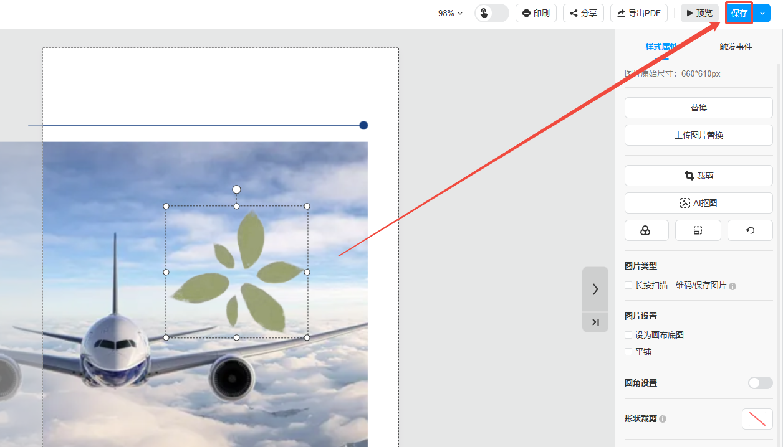Click the 上传图片替换 button

[x=698, y=135]
